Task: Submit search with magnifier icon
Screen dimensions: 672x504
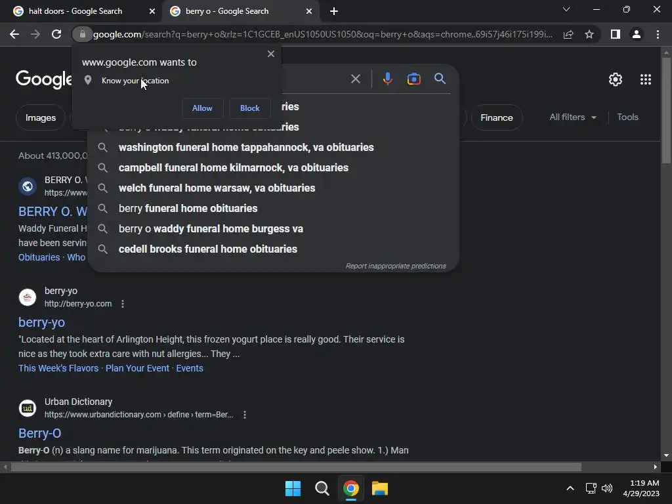Action: tap(440, 79)
